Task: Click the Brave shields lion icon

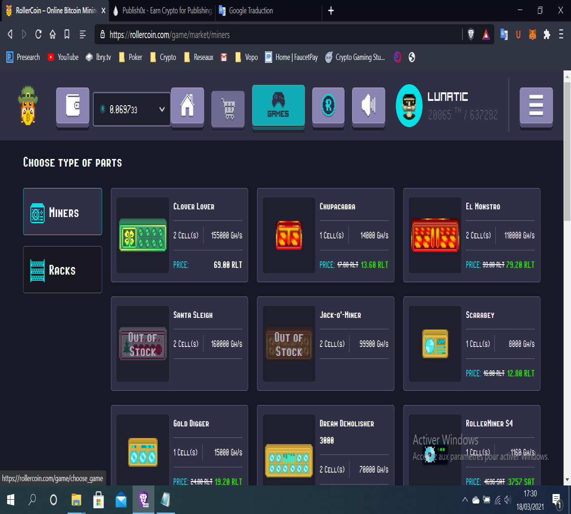Action: [471, 34]
